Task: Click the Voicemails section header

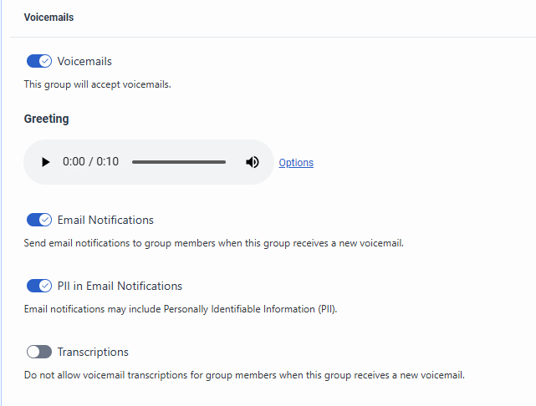Action: [48, 17]
